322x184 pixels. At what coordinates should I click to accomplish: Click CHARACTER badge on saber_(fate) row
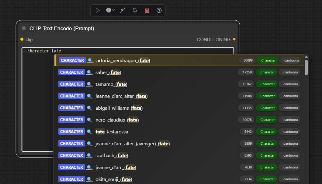[x=71, y=72]
